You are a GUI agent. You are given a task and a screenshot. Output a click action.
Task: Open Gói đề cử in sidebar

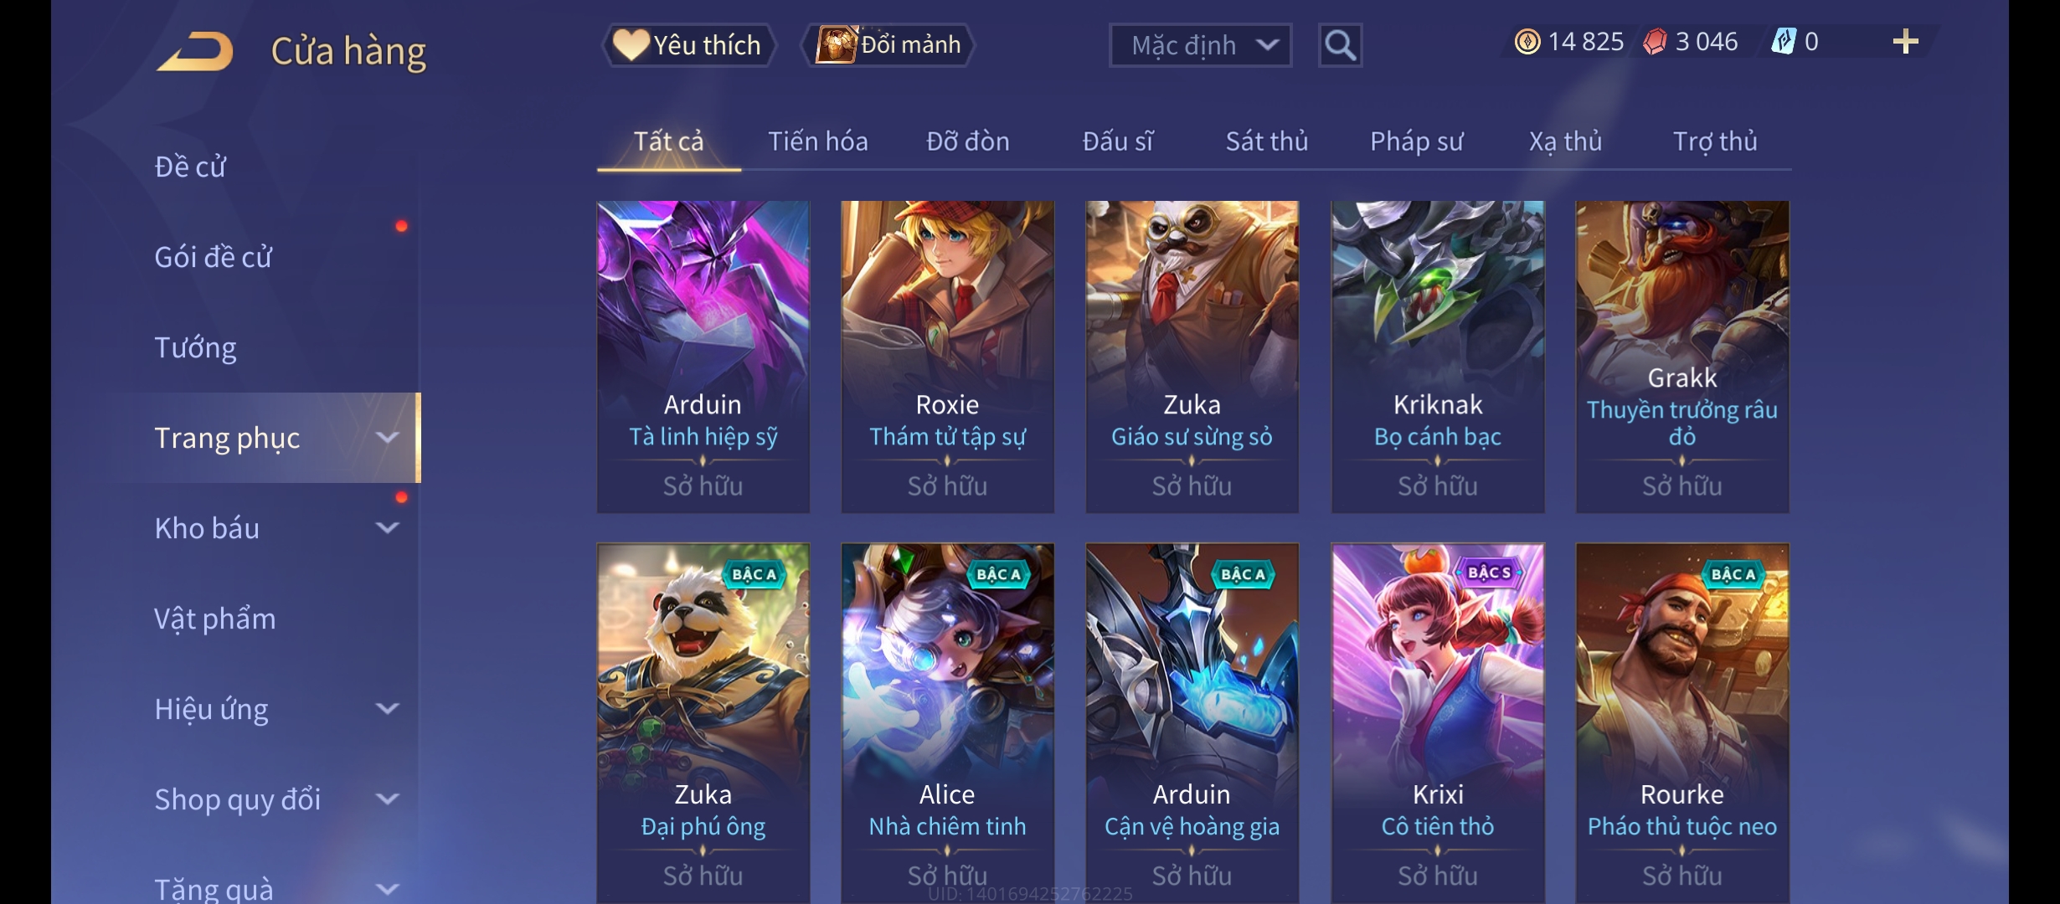pyautogui.click(x=213, y=257)
